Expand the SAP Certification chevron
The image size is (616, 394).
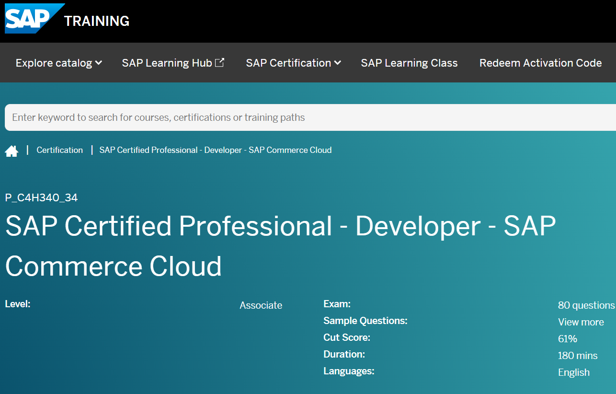pyautogui.click(x=337, y=63)
